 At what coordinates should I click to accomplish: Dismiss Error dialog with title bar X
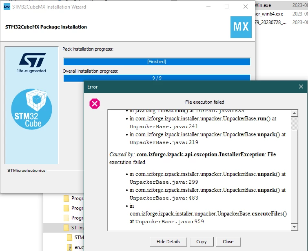pos(301,87)
